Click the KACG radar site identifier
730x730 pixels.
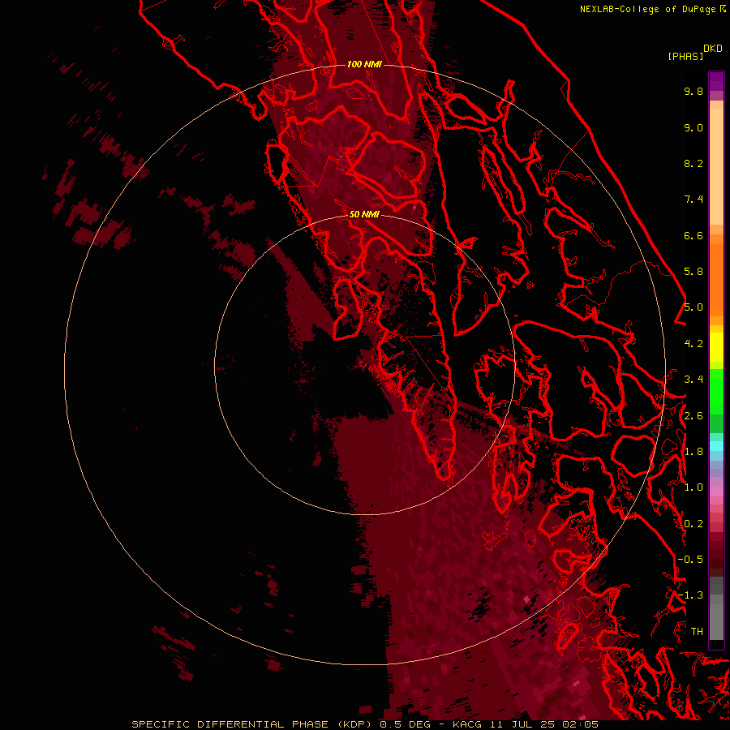pyautogui.click(x=467, y=724)
